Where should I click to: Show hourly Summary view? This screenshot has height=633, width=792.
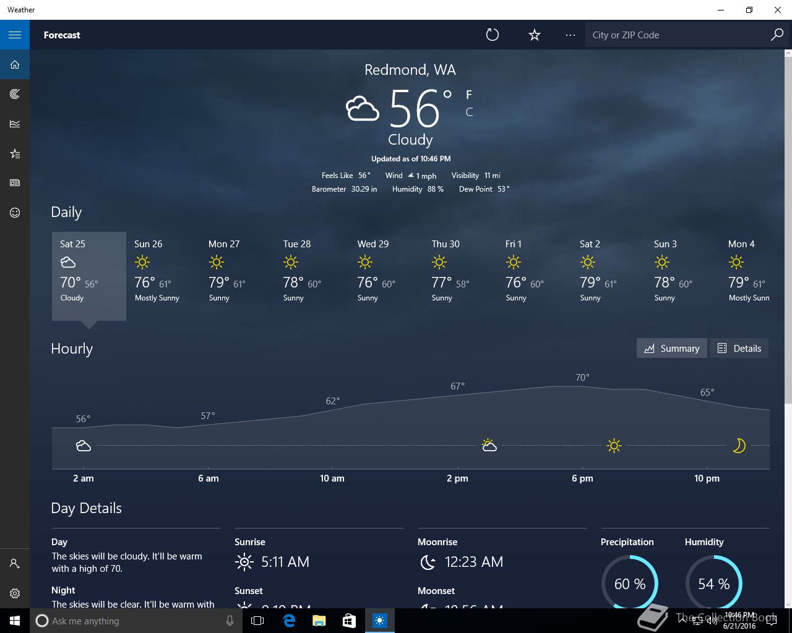click(672, 348)
